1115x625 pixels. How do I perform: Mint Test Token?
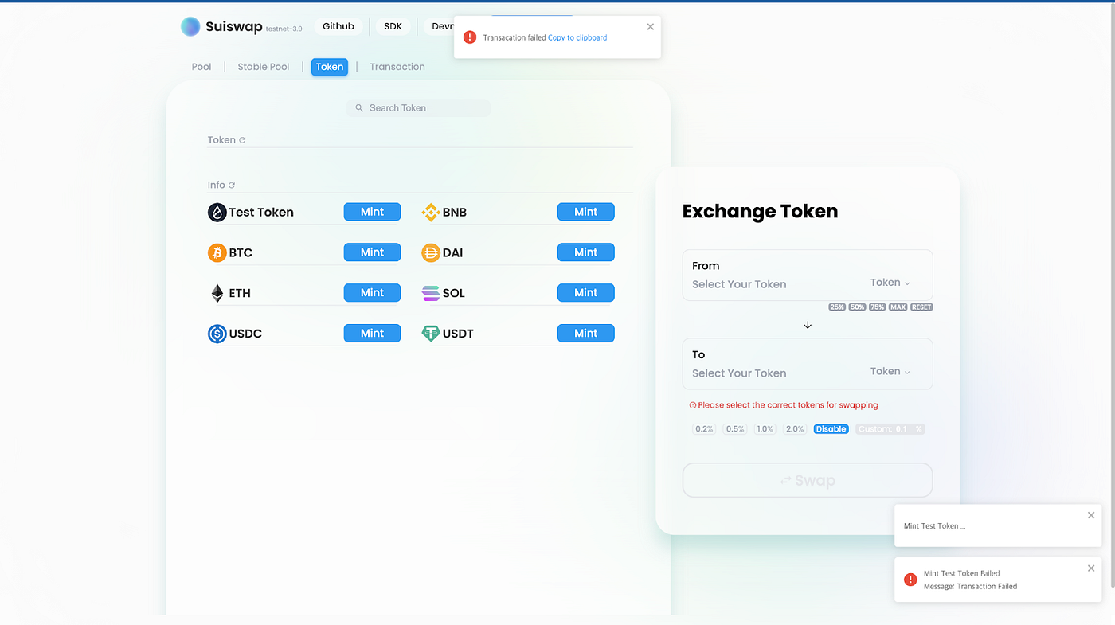click(372, 212)
